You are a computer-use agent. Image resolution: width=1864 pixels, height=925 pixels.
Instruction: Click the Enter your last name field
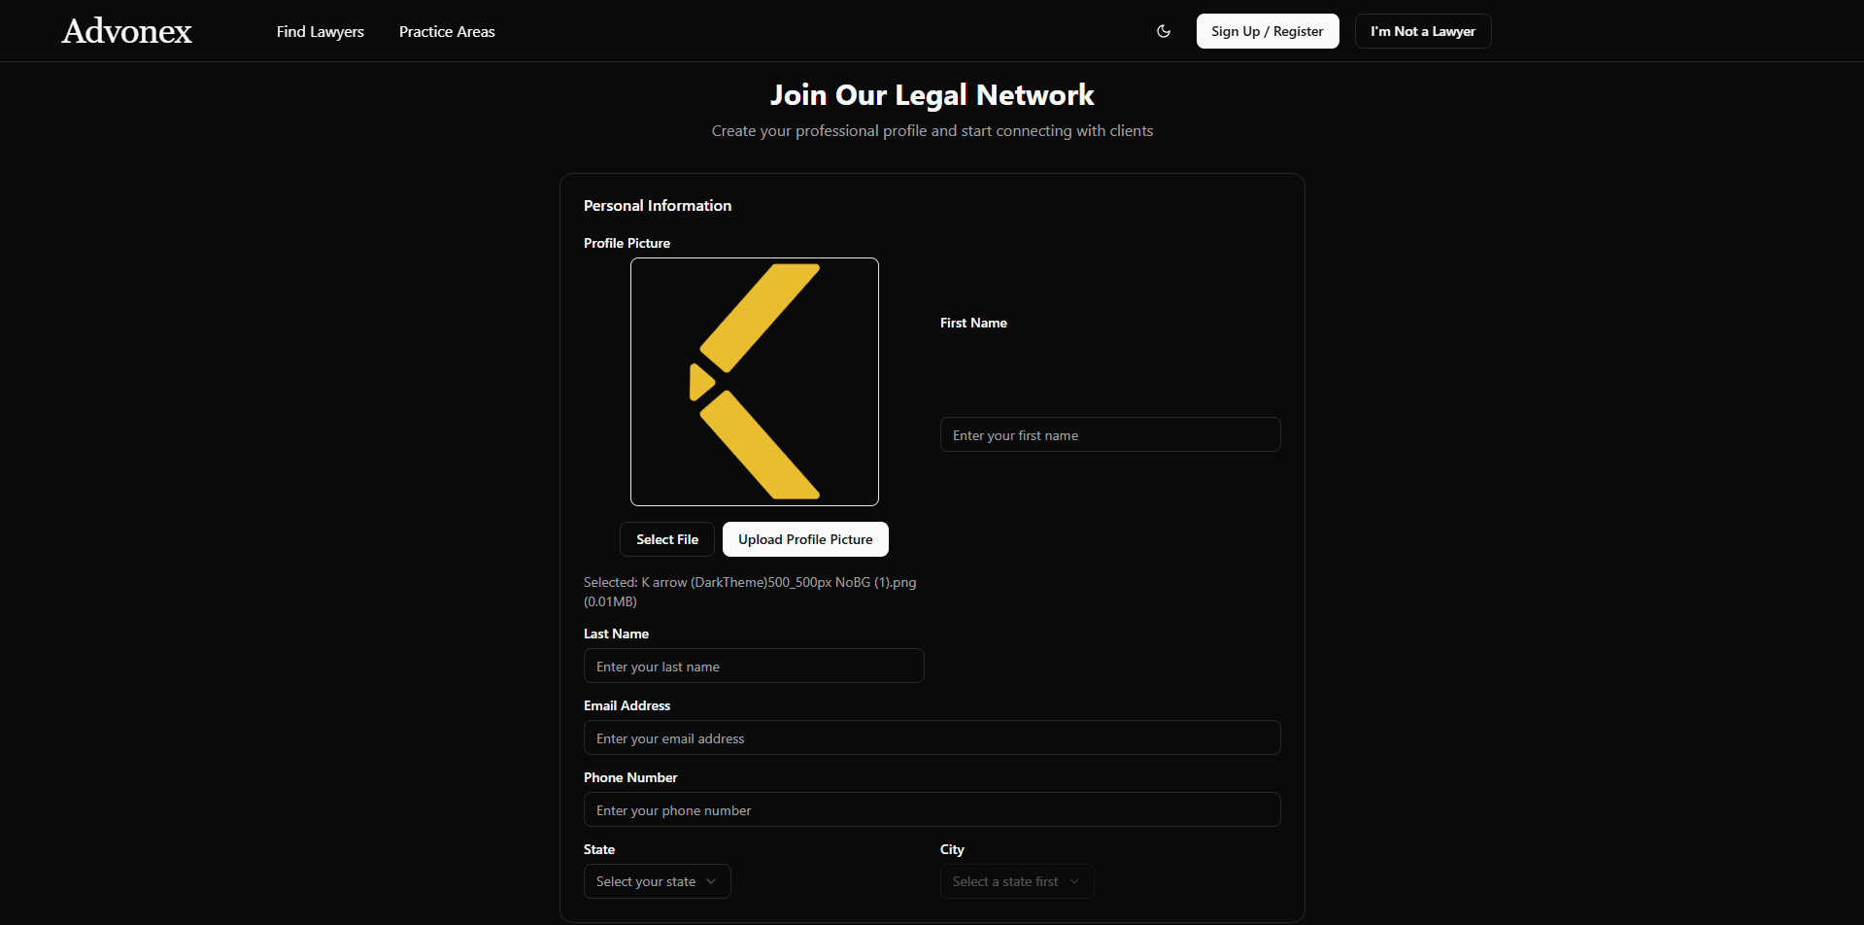(754, 666)
